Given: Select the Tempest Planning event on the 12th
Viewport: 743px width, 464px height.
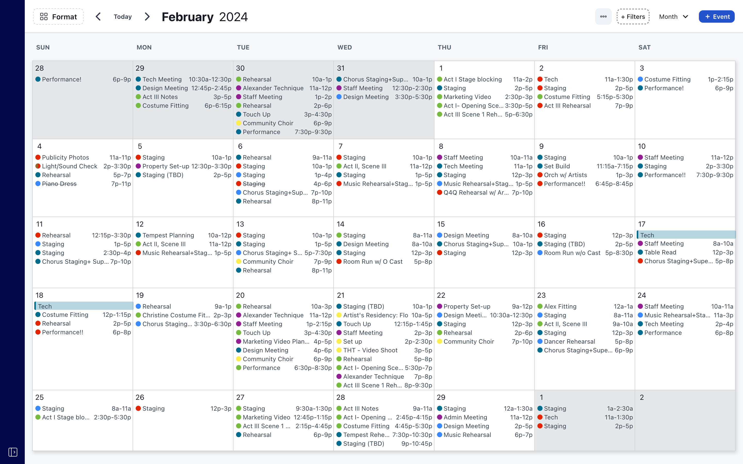Looking at the screenshot, I should click(168, 235).
